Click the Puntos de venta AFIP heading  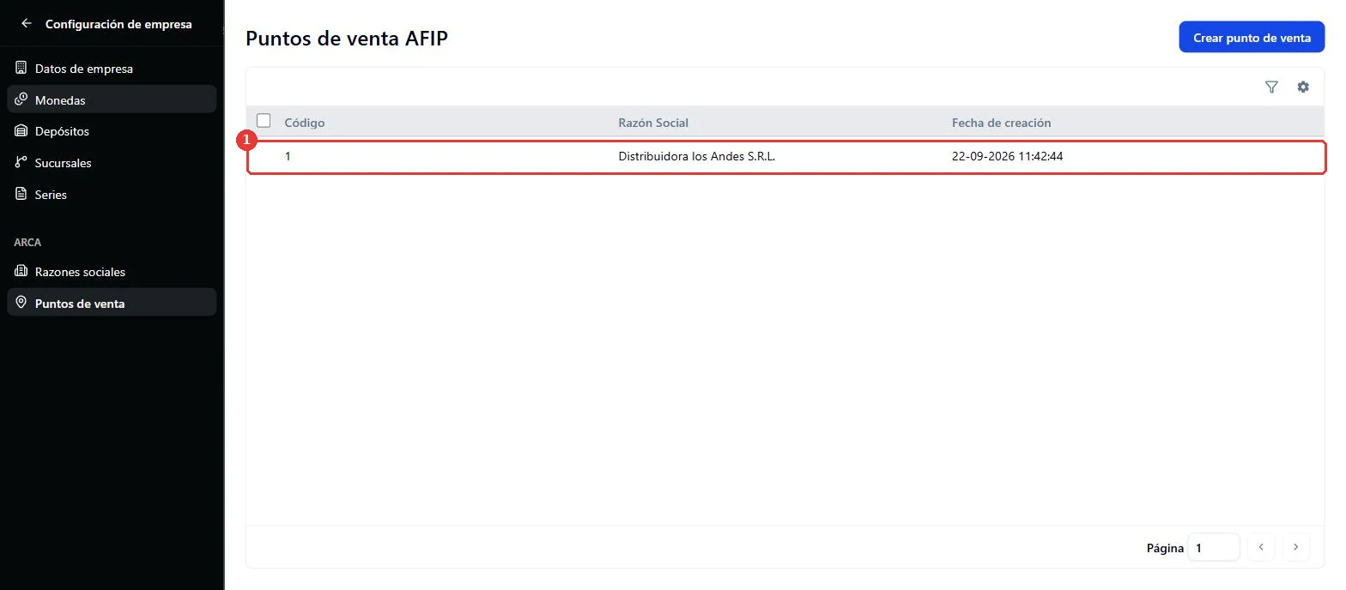point(347,38)
